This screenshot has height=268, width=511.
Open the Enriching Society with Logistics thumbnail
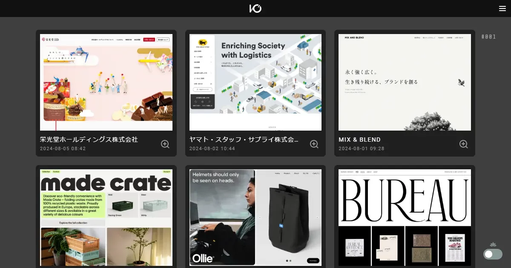point(255,82)
